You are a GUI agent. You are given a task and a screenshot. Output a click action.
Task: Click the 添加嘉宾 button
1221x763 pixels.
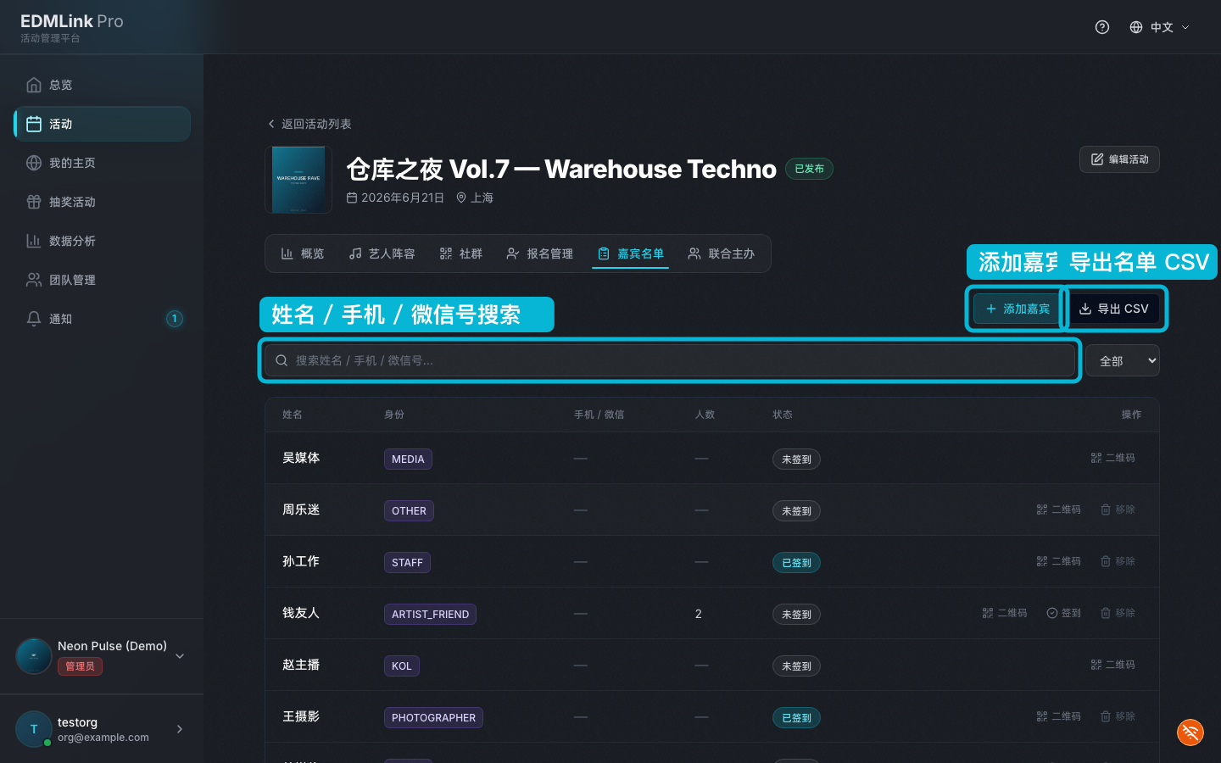click(1018, 309)
